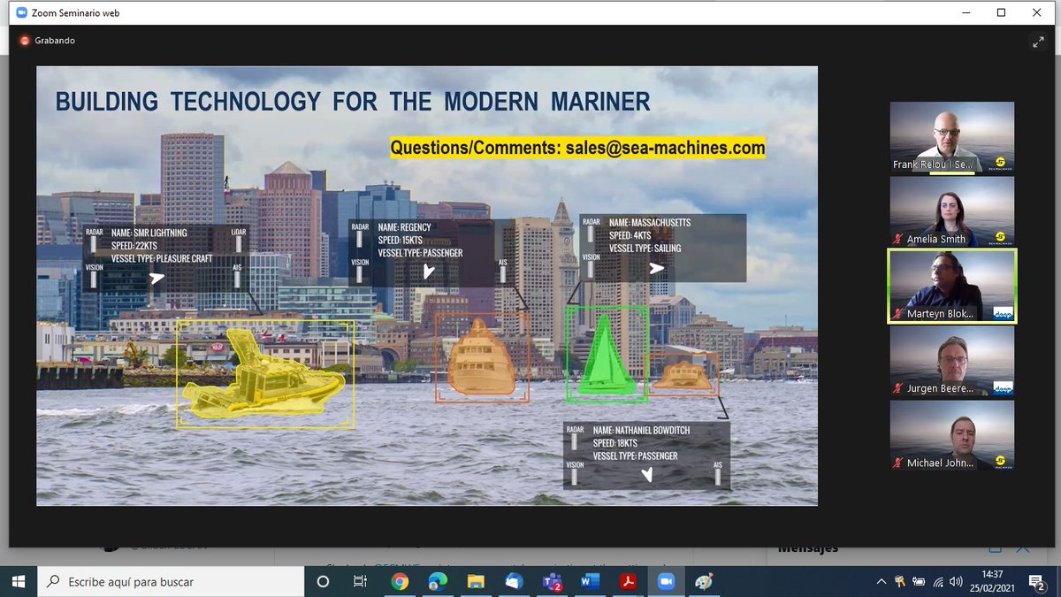Open the Paint icon in the taskbar
The image size is (1061, 597).
[x=705, y=581]
